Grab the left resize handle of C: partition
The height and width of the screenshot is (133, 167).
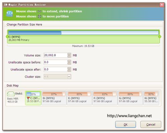click(x=7, y=37)
